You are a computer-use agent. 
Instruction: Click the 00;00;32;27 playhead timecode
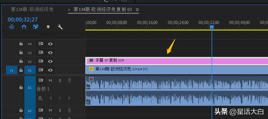point(23,19)
